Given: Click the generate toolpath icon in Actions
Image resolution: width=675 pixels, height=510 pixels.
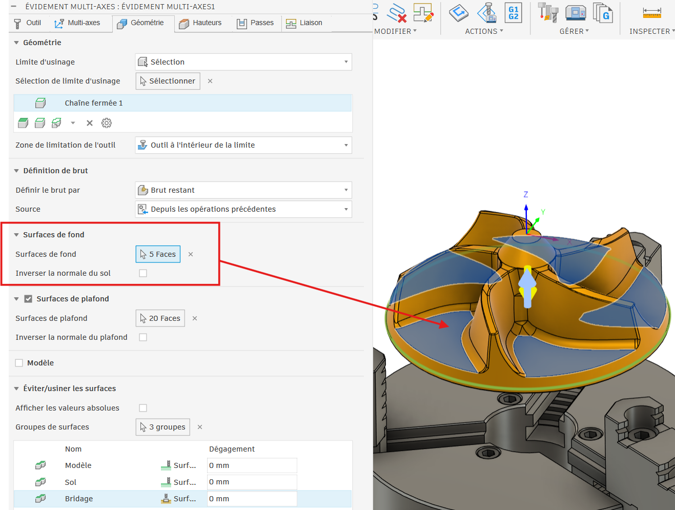Looking at the screenshot, I should pyautogui.click(x=458, y=13).
